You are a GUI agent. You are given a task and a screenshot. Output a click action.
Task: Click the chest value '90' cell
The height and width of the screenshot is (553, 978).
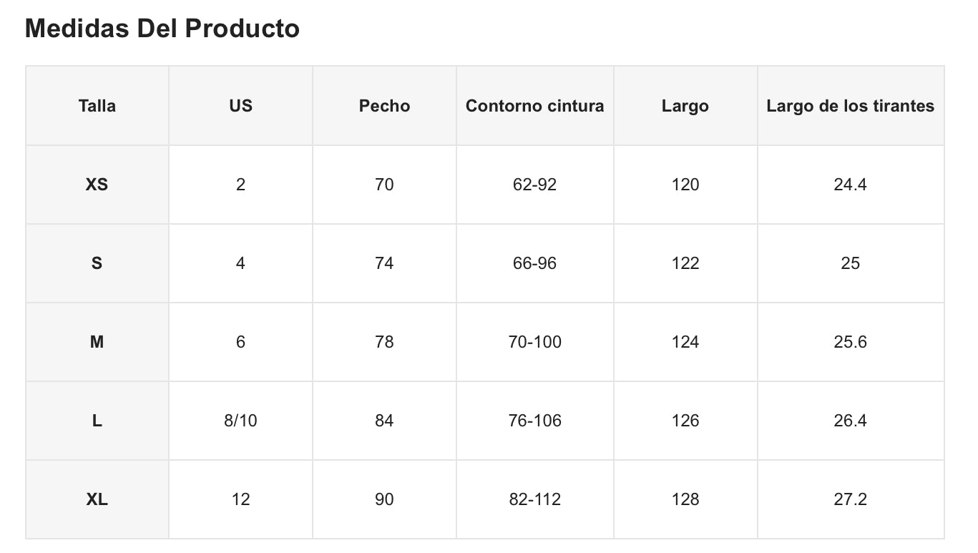384,499
